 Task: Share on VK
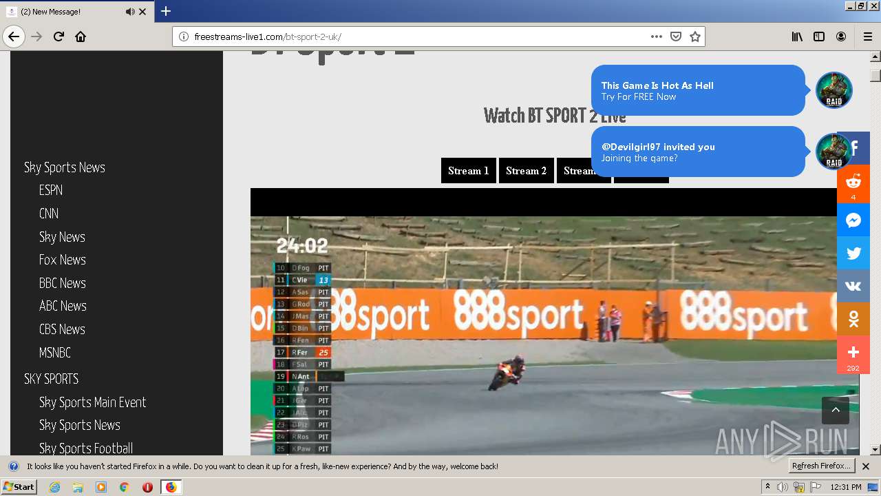point(853,286)
